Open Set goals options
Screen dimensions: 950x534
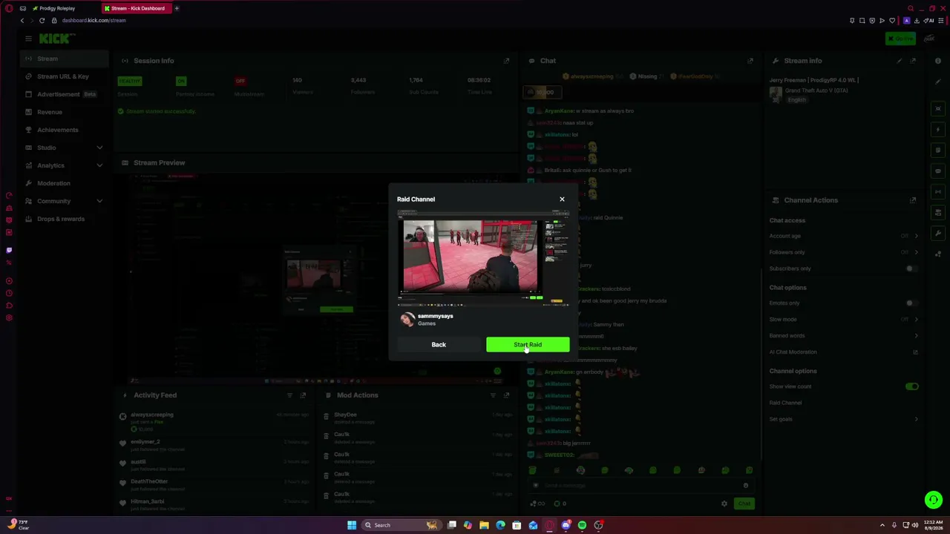(844, 419)
